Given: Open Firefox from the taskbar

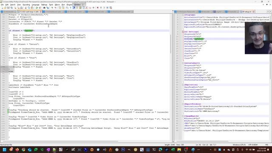Looking at the screenshot, I should coord(17,150).
